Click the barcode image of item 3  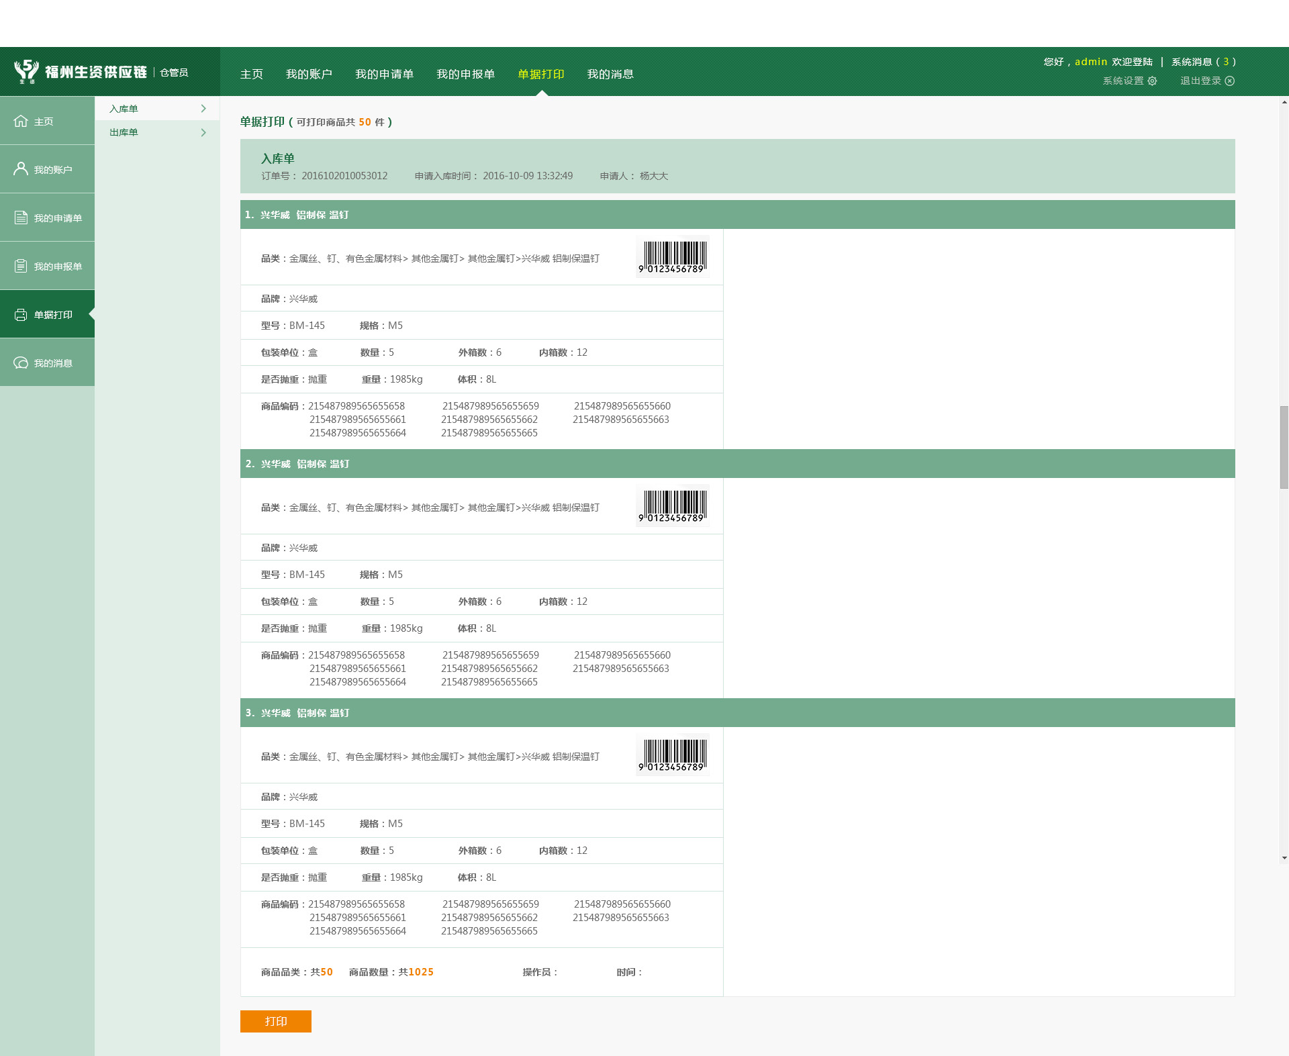click(673, 755)
